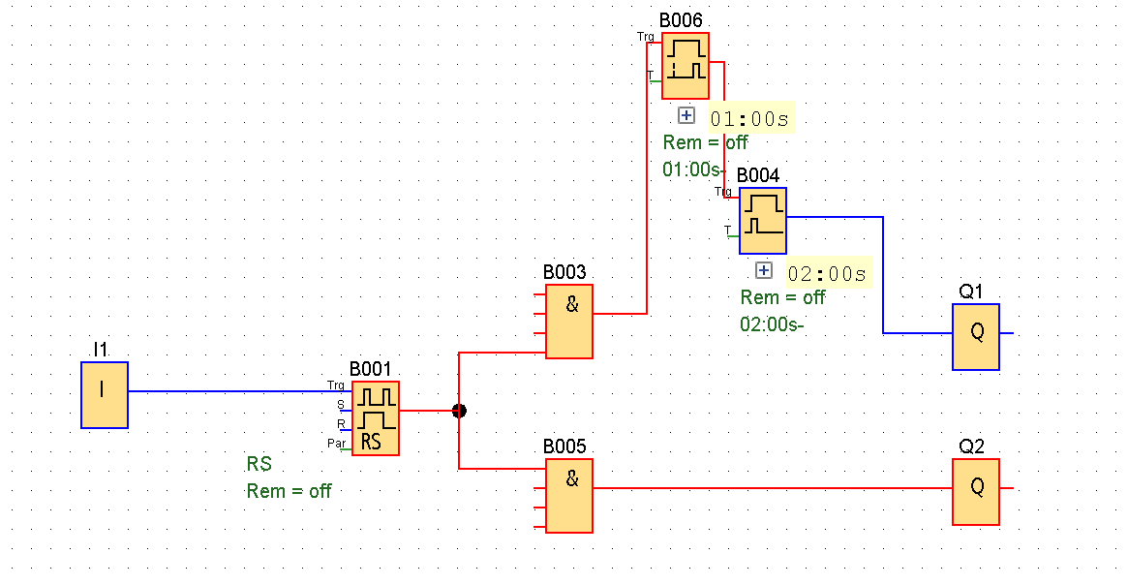Click the T pin of B006
Image resolution: width=1128 pixels, height=585 pixels.
pos(651,76)
